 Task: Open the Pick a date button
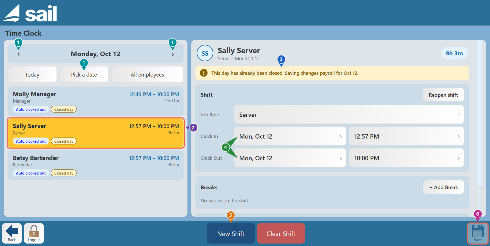[x=84, y=75]
